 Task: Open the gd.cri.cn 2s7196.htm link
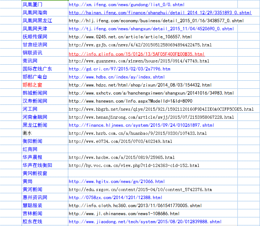click(x=120, y=69)
